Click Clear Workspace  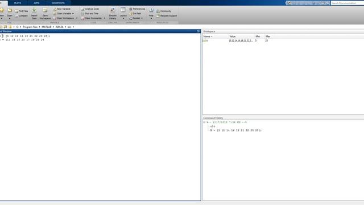coord(63,18)
